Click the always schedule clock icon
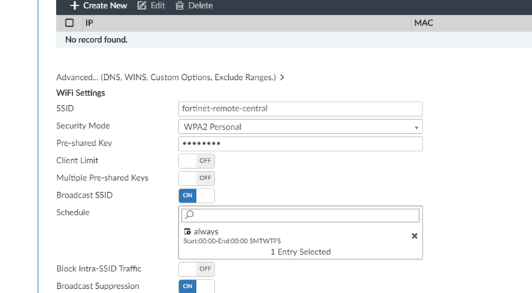Image resolution: width=532 pixels, height=293 pixels. pyautogui.click(x=187, y=232)
